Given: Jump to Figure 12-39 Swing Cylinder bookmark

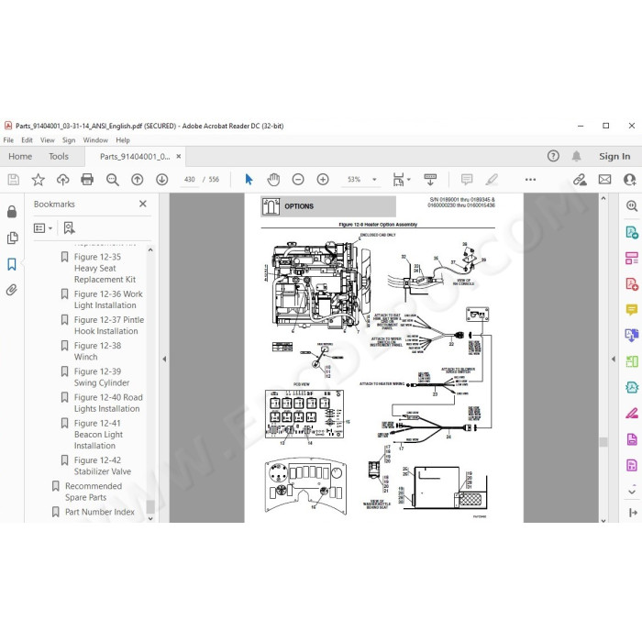Looking at the screenshot, I should coord(102,377).
